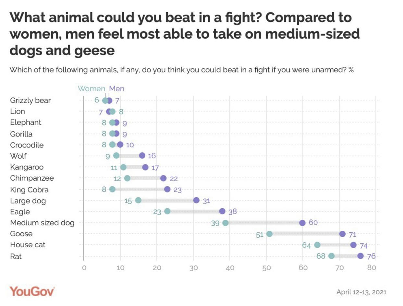The image size is (403, 306).
Task: Click the Men dot for King Cobra
Action: coord(167,189)
